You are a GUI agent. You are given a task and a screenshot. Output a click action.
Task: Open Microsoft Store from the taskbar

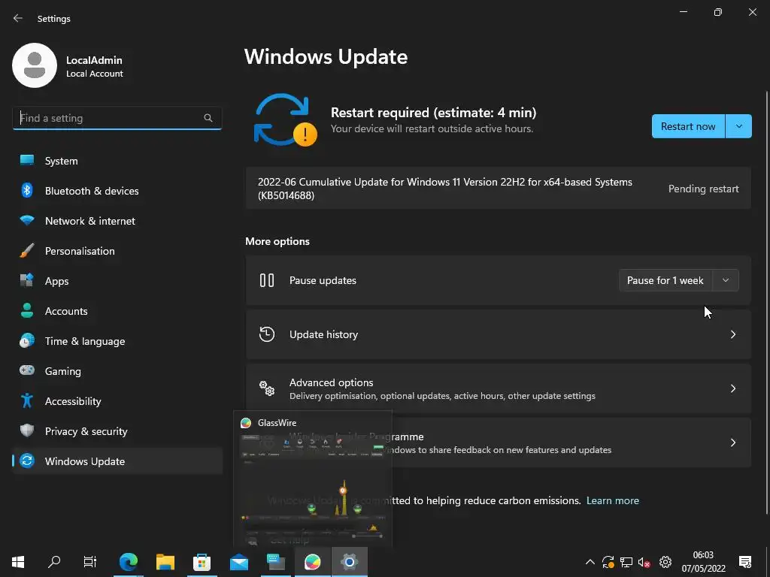202,562
